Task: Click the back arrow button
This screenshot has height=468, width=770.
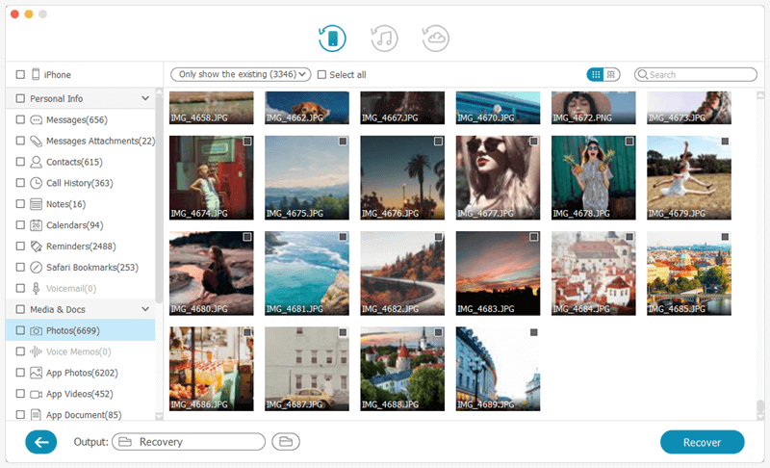Action: tap(41, 442)
